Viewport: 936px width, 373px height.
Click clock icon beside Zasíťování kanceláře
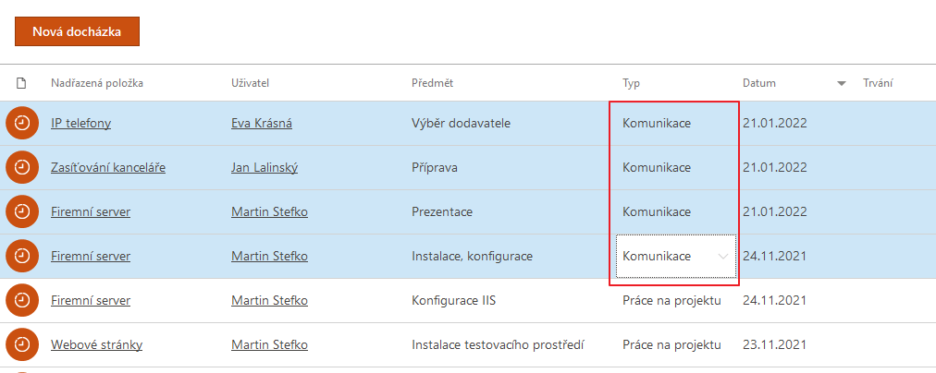click(22, 167)
